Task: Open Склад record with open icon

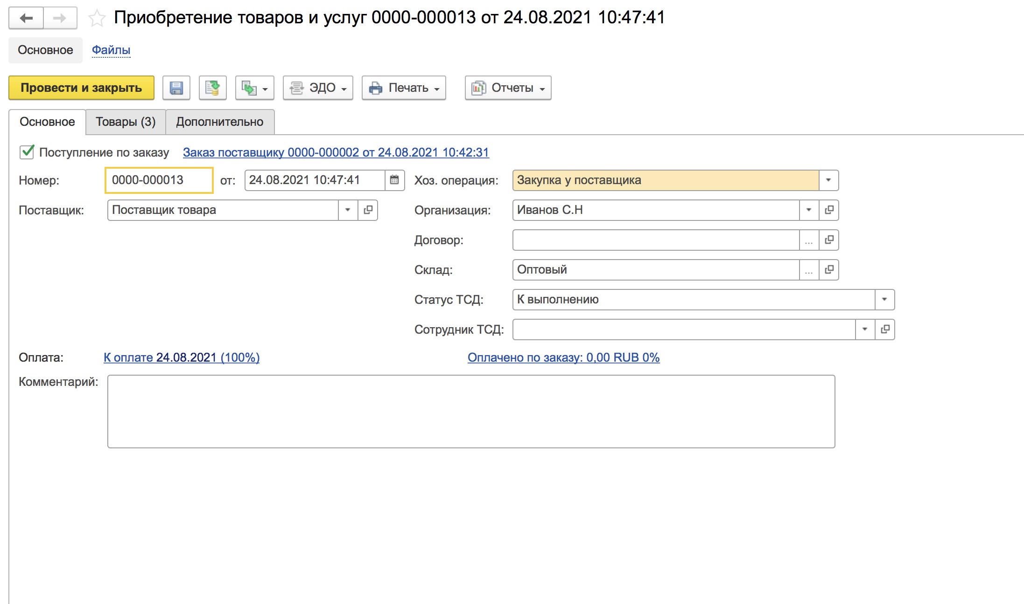Action: pos(829,269)
